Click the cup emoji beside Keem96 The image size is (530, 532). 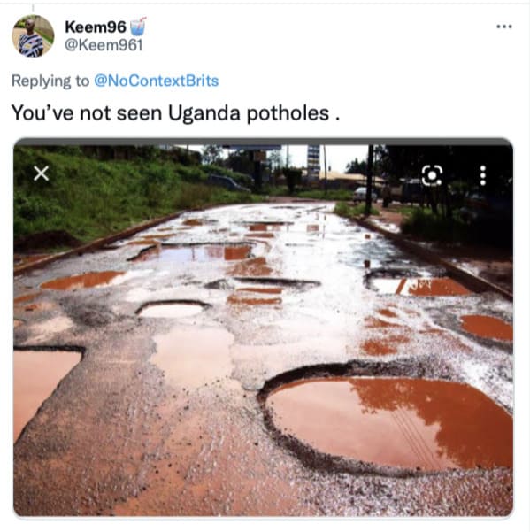coord(138,27)
